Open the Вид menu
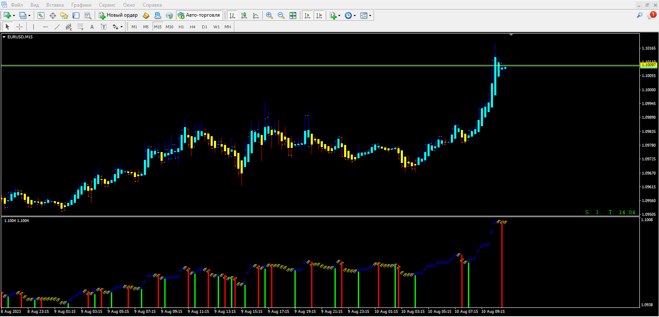Viewport: 659px width, 317px height. click(x=35, y=5)
